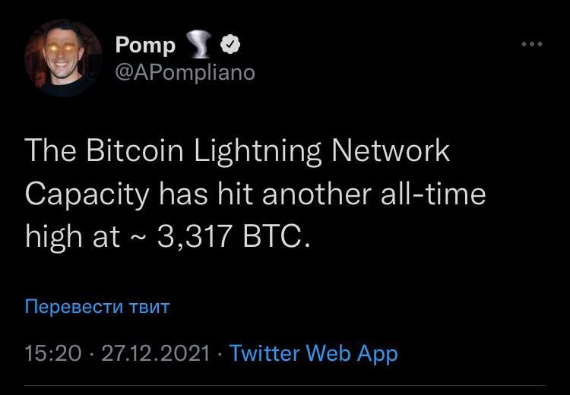Open the tweet's three-dot more menu
Image resolution: width=570 pixels, height=395 pixels.
531,45
